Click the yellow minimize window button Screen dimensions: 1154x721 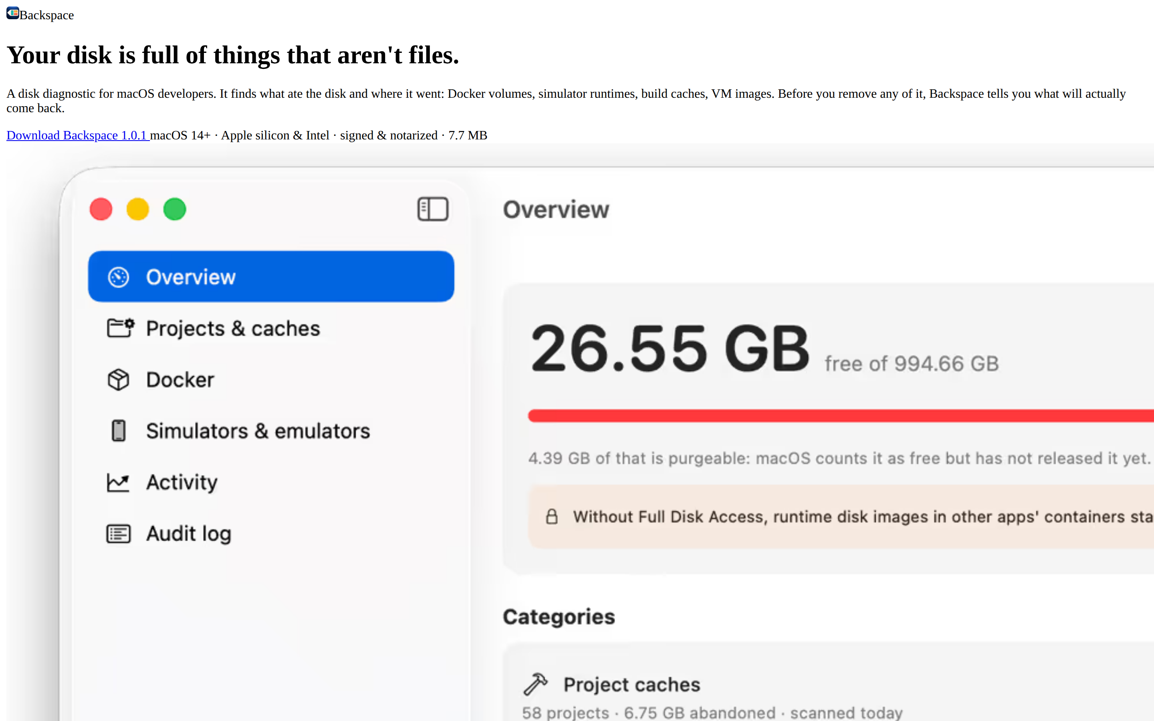pos(138,209)
